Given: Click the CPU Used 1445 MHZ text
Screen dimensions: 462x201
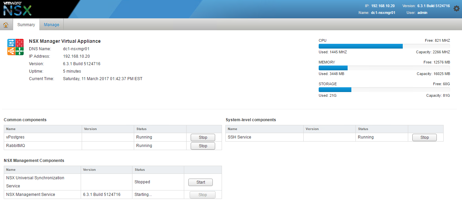Looking at the screenshot, I should [x=333, y=52].
